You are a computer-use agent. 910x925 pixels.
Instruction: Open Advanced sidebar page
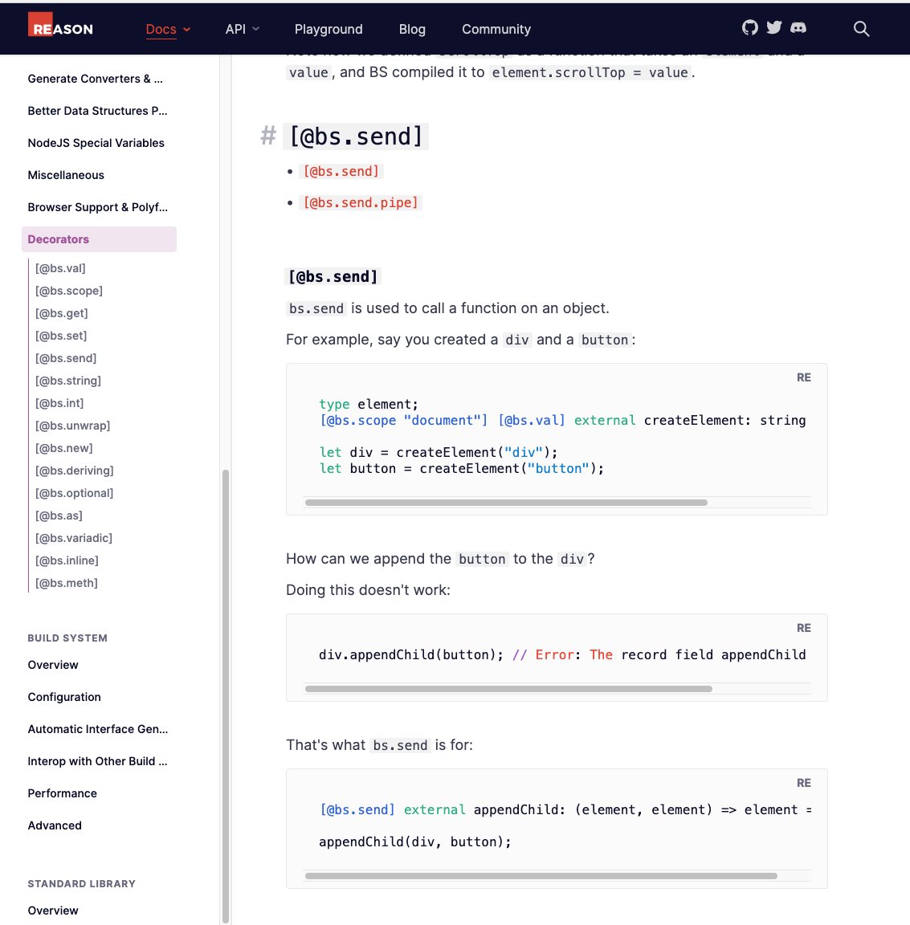pyautogui.click(x=55, y=825)
